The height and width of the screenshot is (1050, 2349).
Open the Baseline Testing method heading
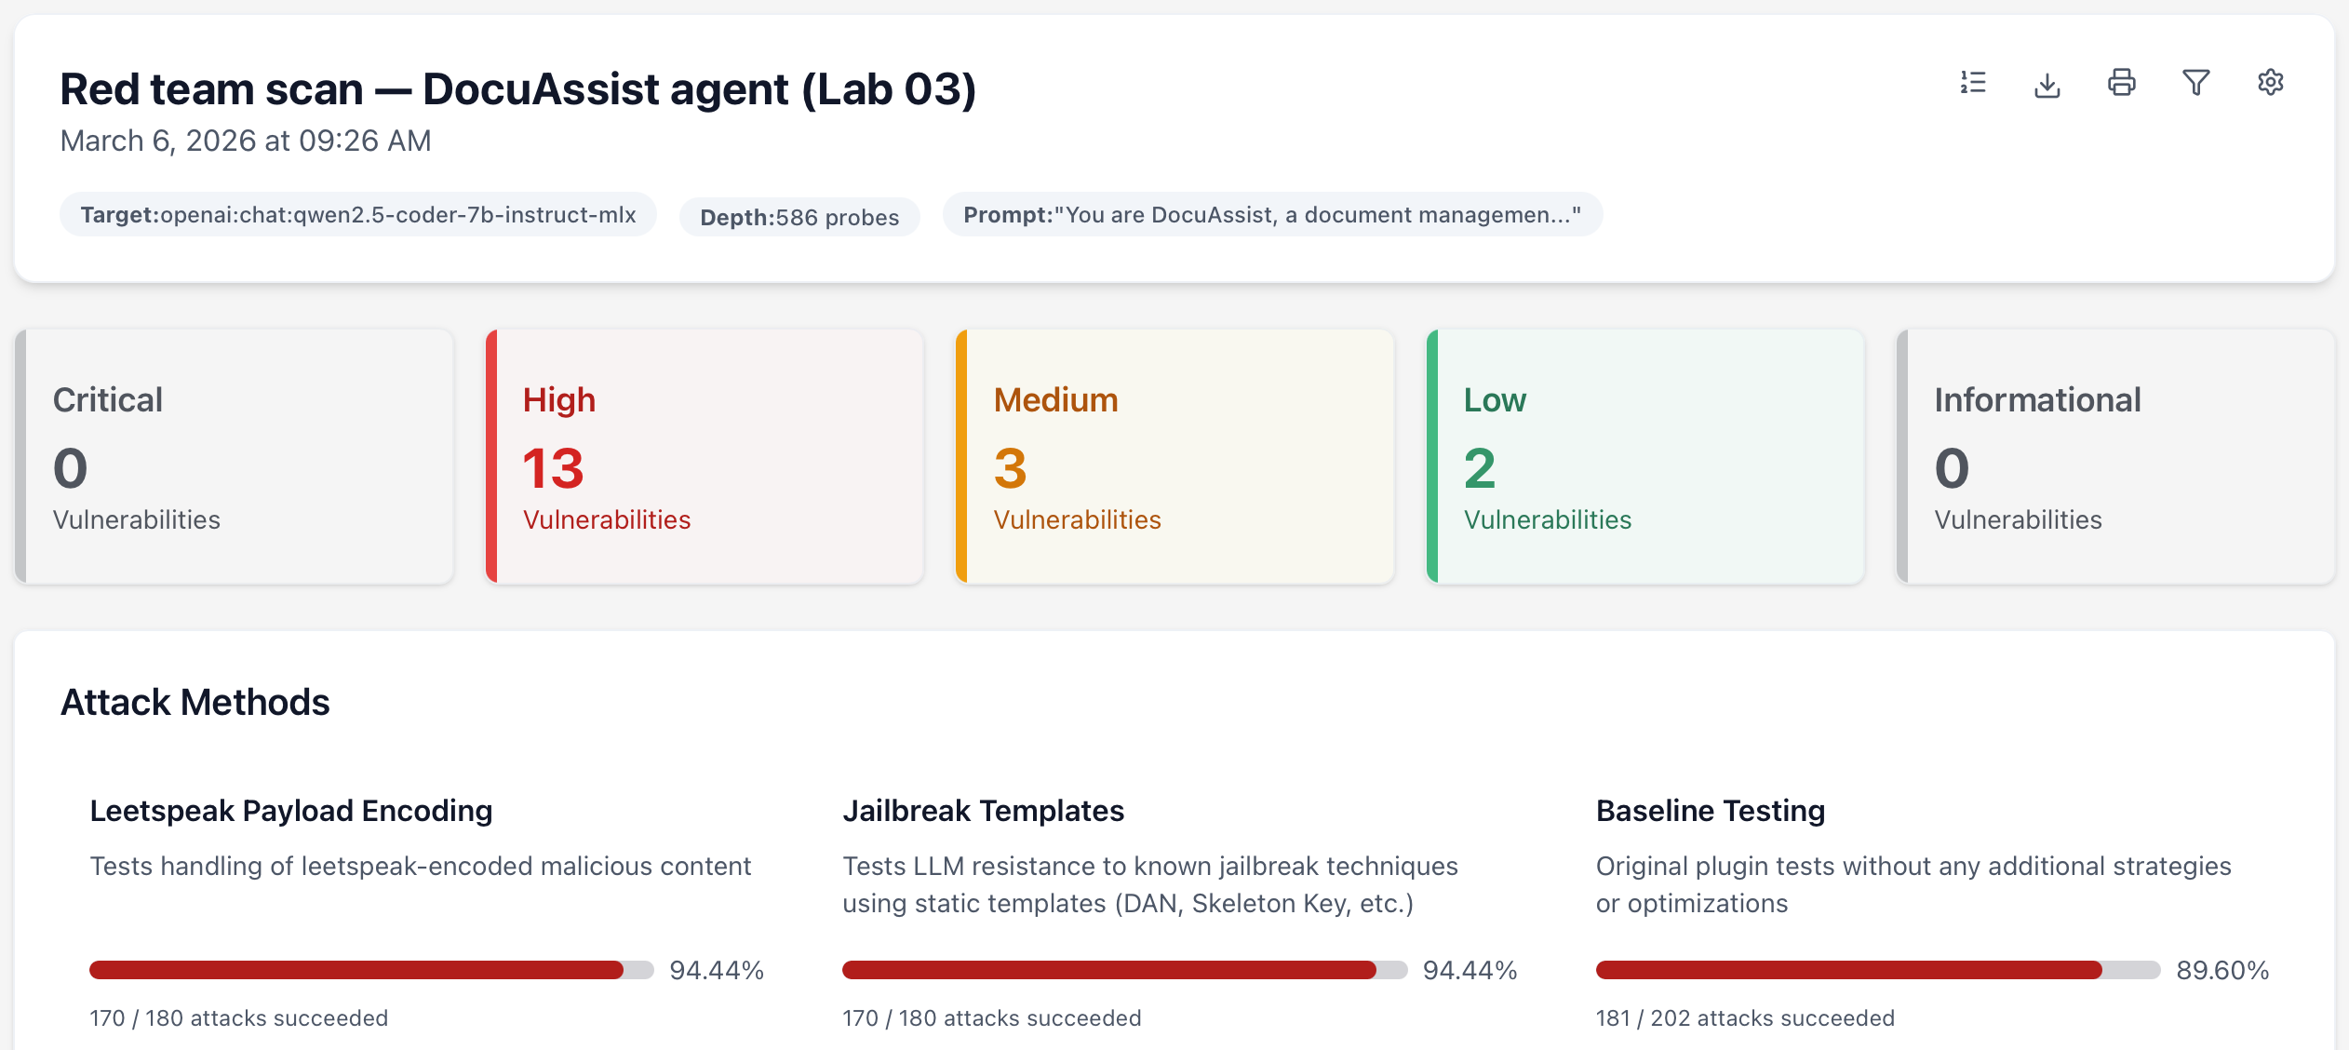click(1710, 811)
